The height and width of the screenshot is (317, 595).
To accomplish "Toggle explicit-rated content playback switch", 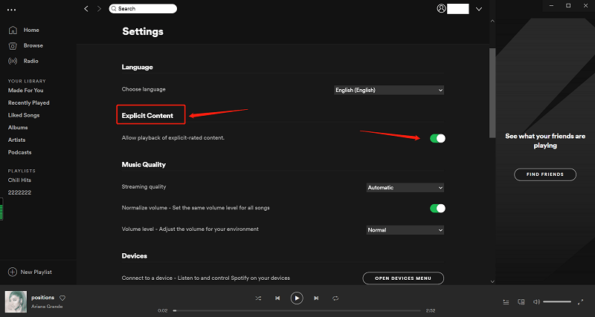I will pyautogui.click(x=437, y=138).
